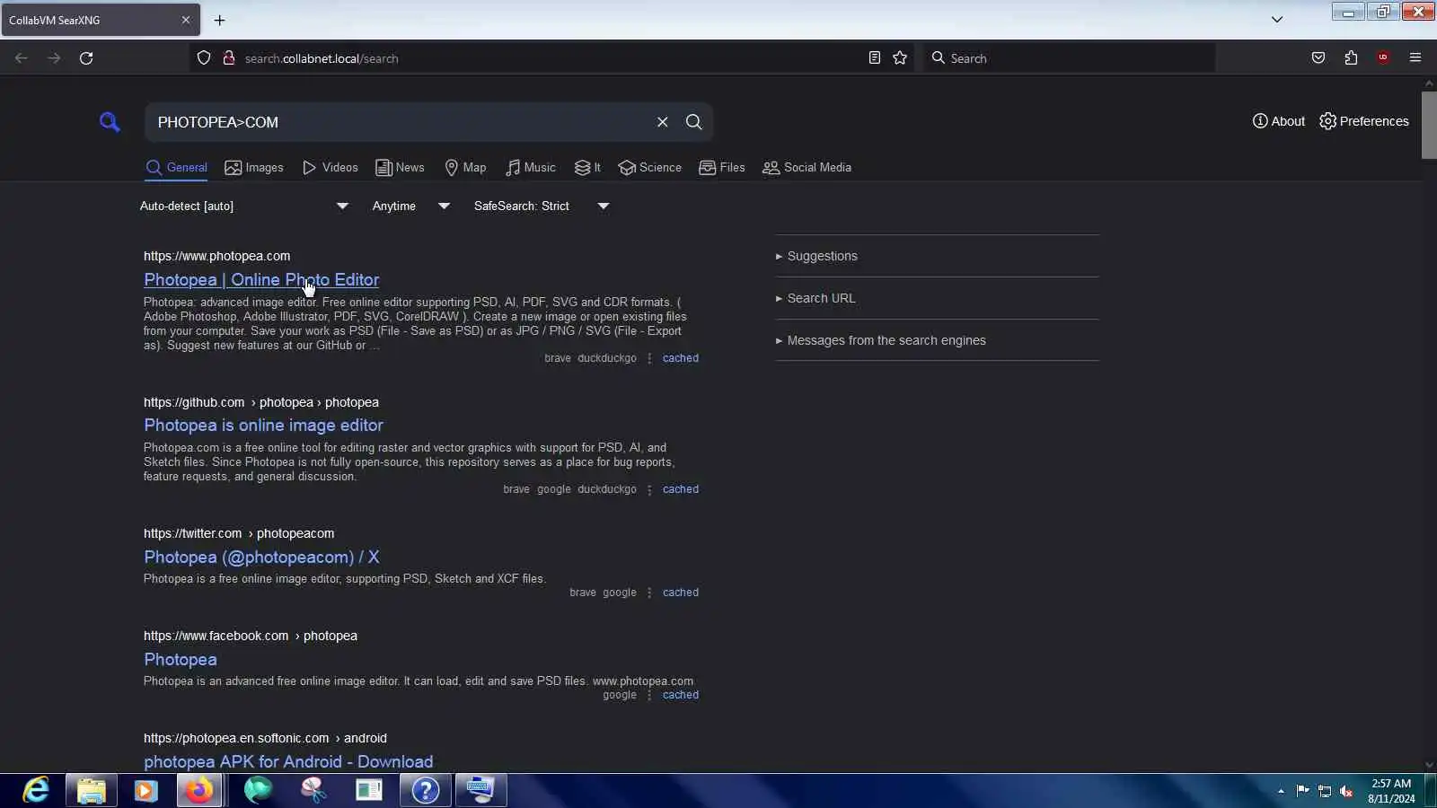Viewport: 1437px width, 808px height.
Task: Submit search with the magnifier button
Action: coord(693,122)
